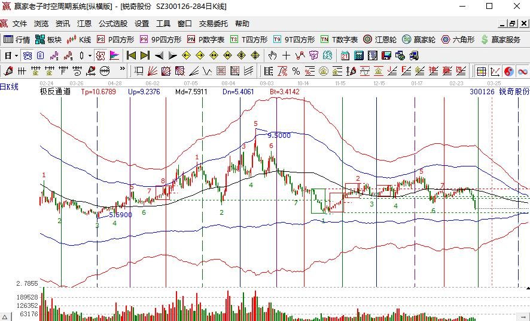
Task: Open the notepad document icon
Action: point(373,55)
